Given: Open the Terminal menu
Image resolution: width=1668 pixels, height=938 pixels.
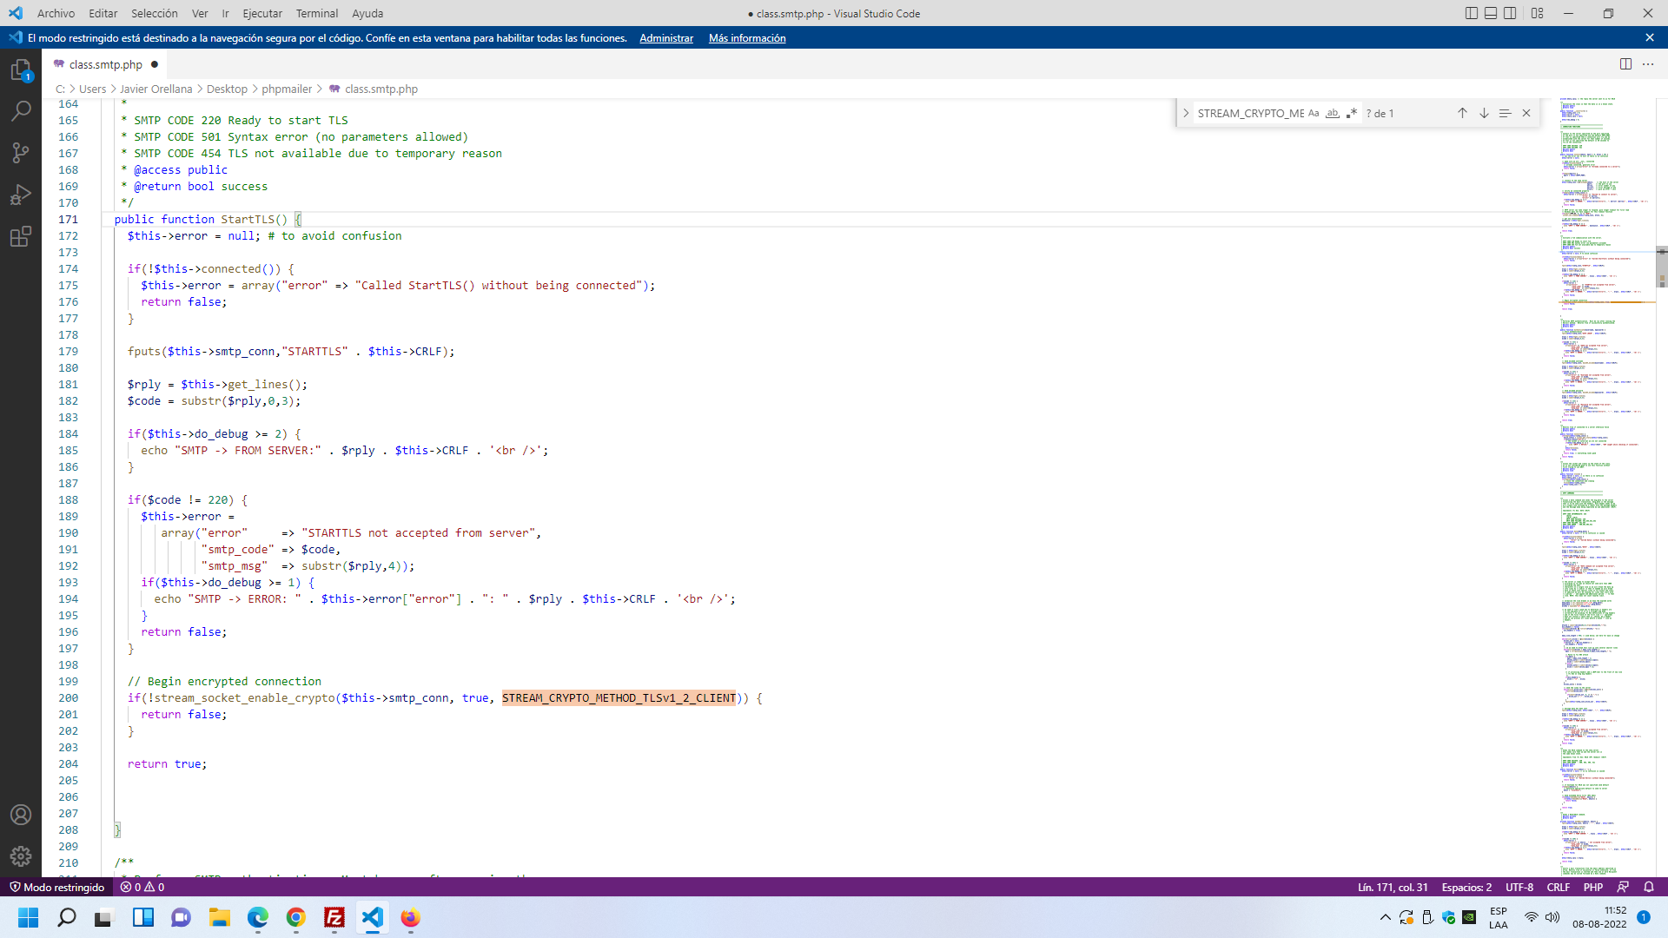Looking at the screenshot, I should click(317, 13).
